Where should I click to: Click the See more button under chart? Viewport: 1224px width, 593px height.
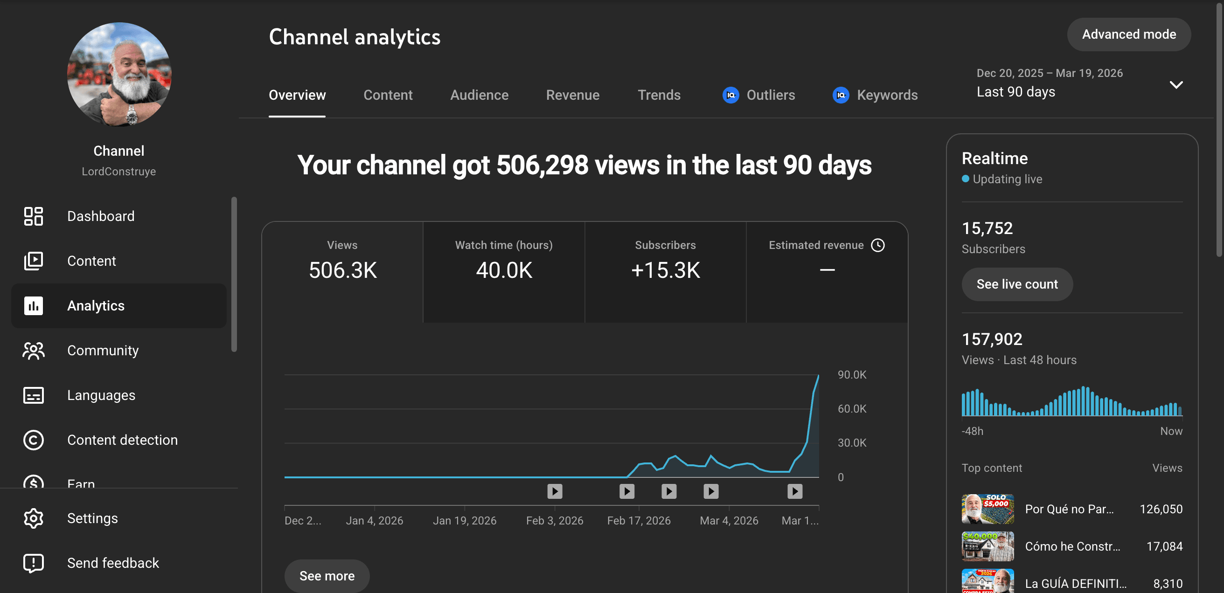click(x=327, y=576)
